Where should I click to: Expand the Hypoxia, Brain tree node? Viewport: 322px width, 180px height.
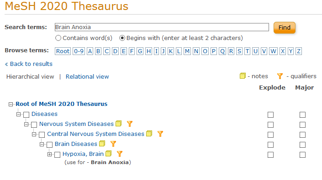coord(49,154)
